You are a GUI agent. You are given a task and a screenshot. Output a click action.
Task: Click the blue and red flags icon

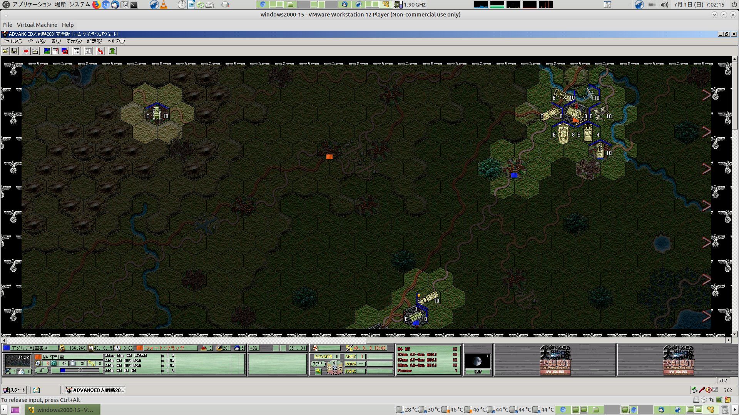coord(65,51)
